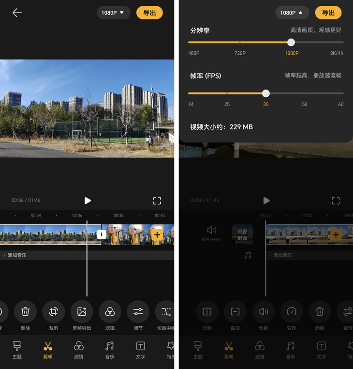The width and height of the screenshot is (353, 369).
Task: Add a clip with right timeline plus button
Action: 336,235
